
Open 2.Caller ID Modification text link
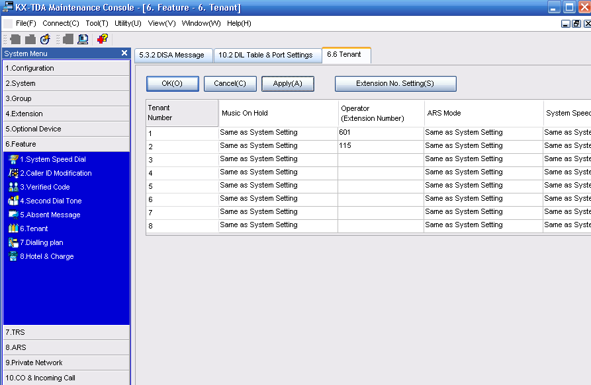56,173
